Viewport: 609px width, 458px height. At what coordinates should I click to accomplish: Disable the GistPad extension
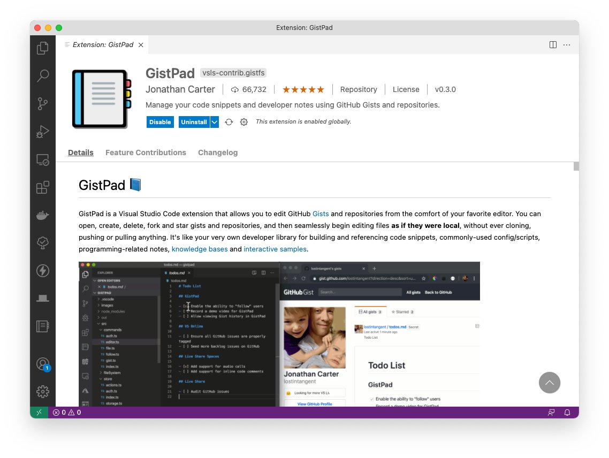click(160, 122)
